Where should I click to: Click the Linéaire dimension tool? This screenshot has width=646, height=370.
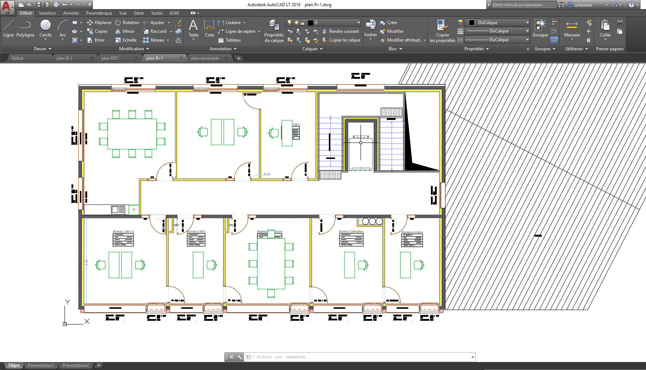229,23
